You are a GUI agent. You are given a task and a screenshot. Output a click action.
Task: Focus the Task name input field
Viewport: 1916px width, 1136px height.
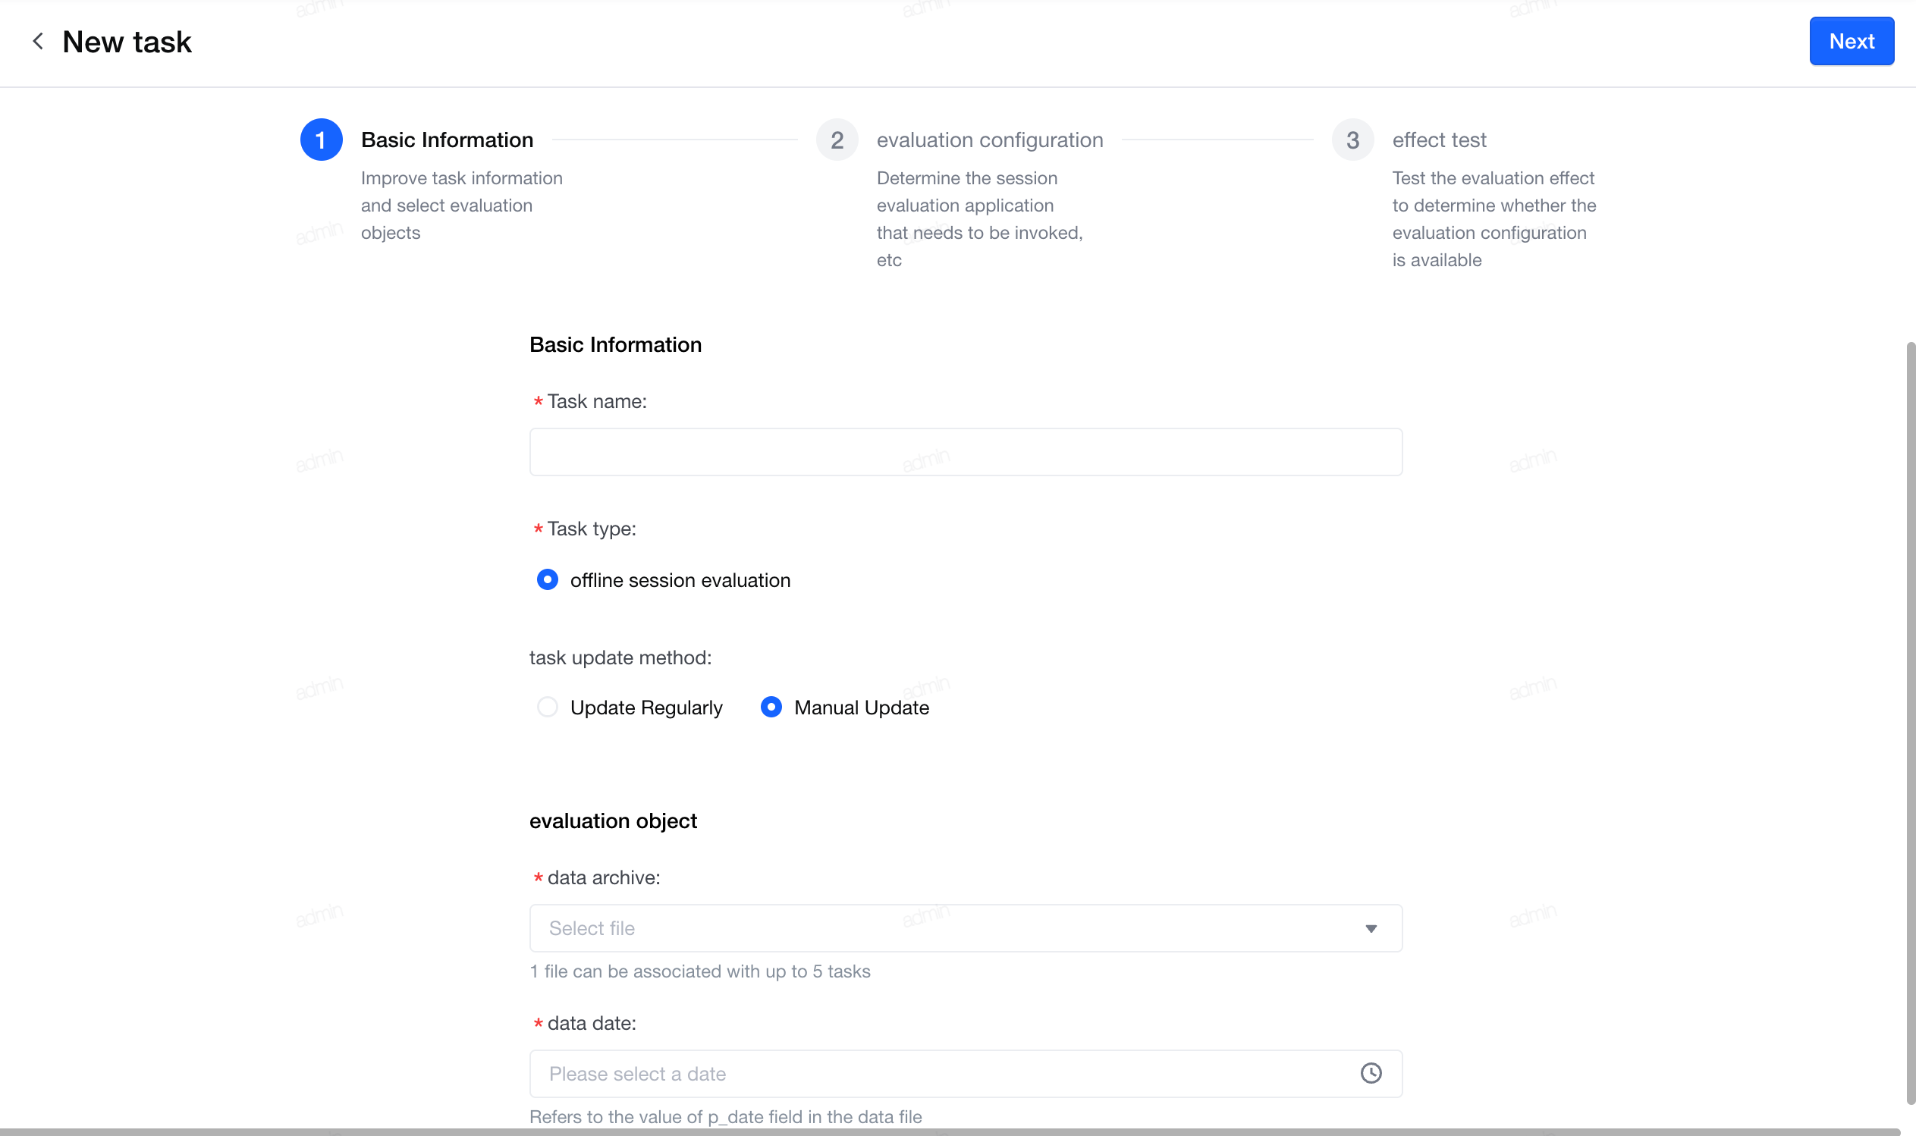pyautogui.click(x=966, y=452)
